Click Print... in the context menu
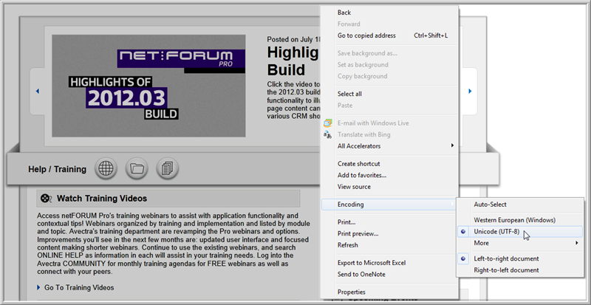 pyautogui.click(x=389, y=222)
